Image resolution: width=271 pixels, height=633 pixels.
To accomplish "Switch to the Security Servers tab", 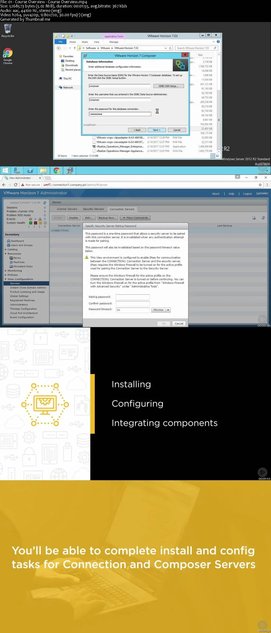I will coord(93,209).
